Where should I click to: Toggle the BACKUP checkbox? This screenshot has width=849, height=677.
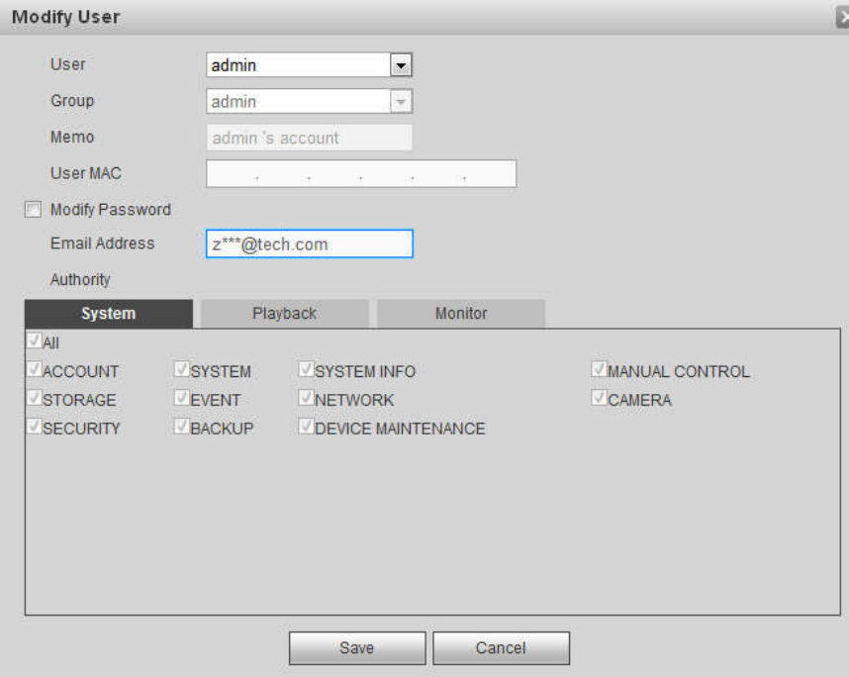[x=182, y=427]
